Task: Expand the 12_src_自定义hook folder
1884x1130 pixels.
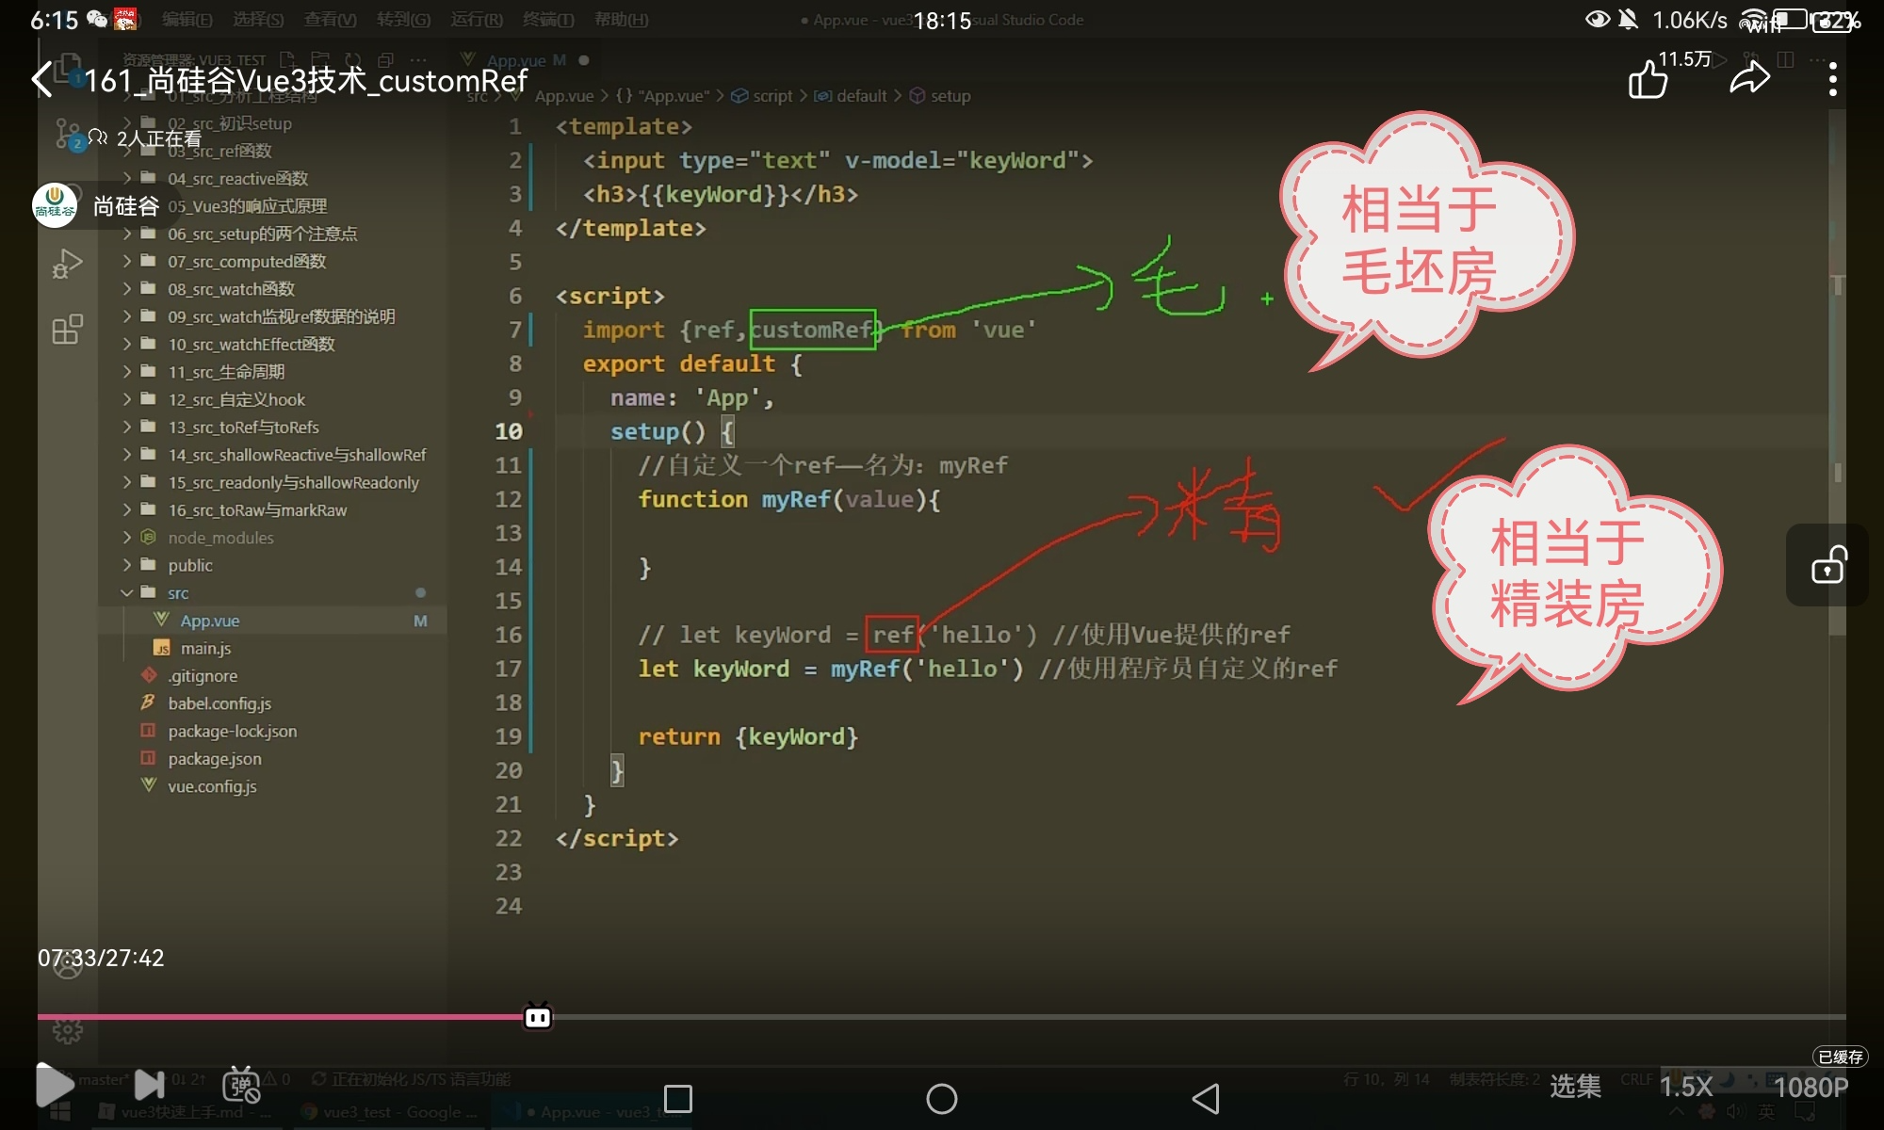Action: 235,399
